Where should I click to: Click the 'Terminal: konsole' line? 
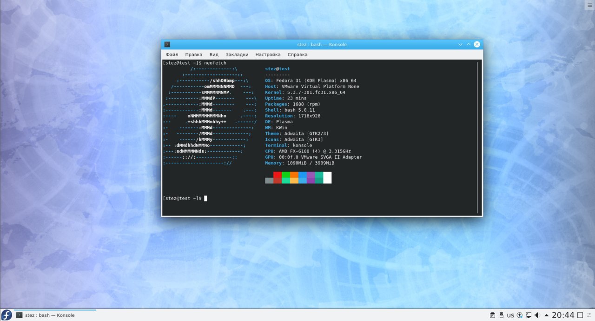click(x=289, y=145)
